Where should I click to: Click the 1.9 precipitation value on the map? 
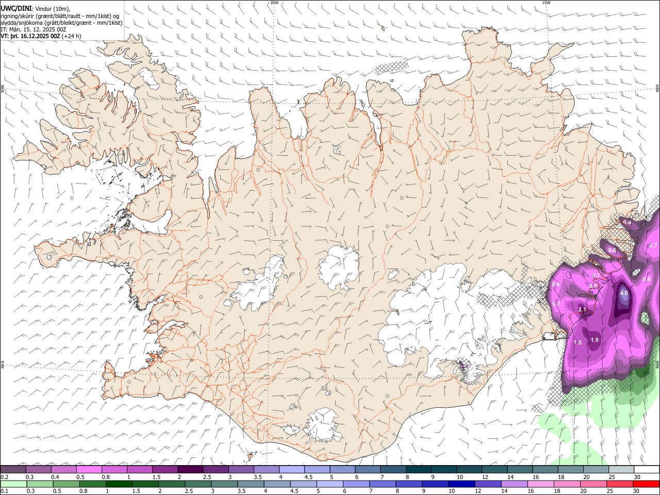595,340
